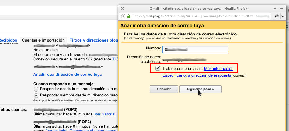
Task: Click 'Añadir otra dirección de correo tuya' link
Action: [x=67, y=75]
